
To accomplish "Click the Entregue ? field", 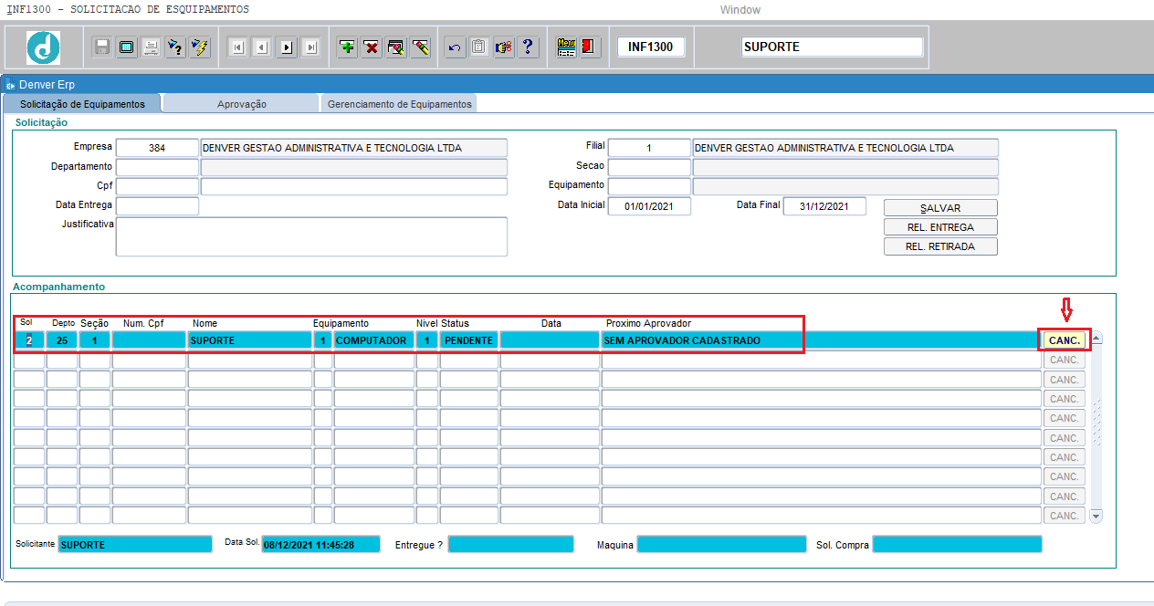I will click(510, 545).
